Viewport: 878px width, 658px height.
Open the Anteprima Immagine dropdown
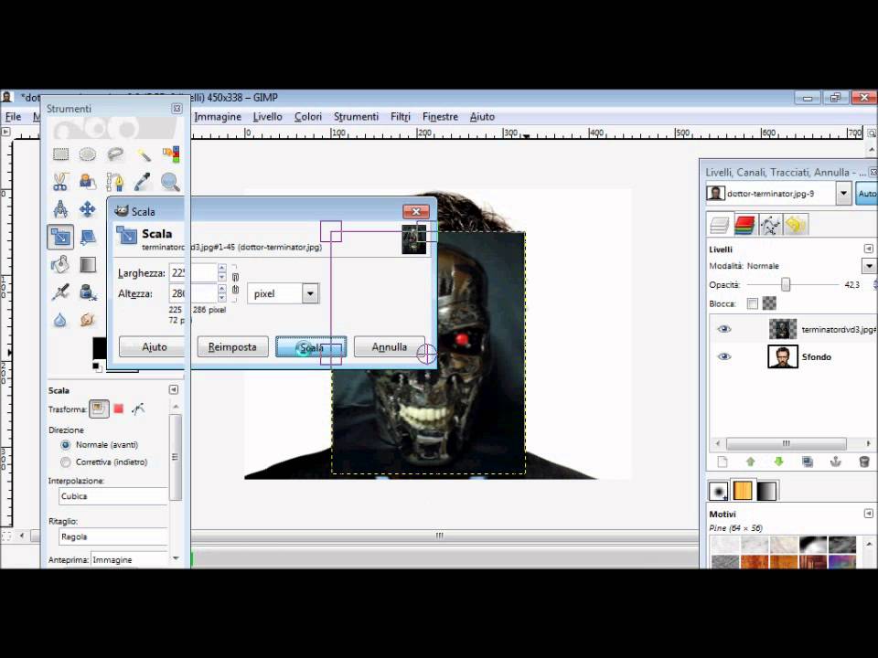pos(129,559)
